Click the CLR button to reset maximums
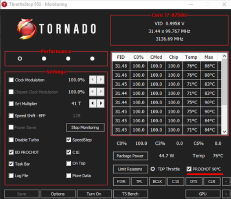The height and width of the screenshot is (199, 231). [x=212, y=181]
